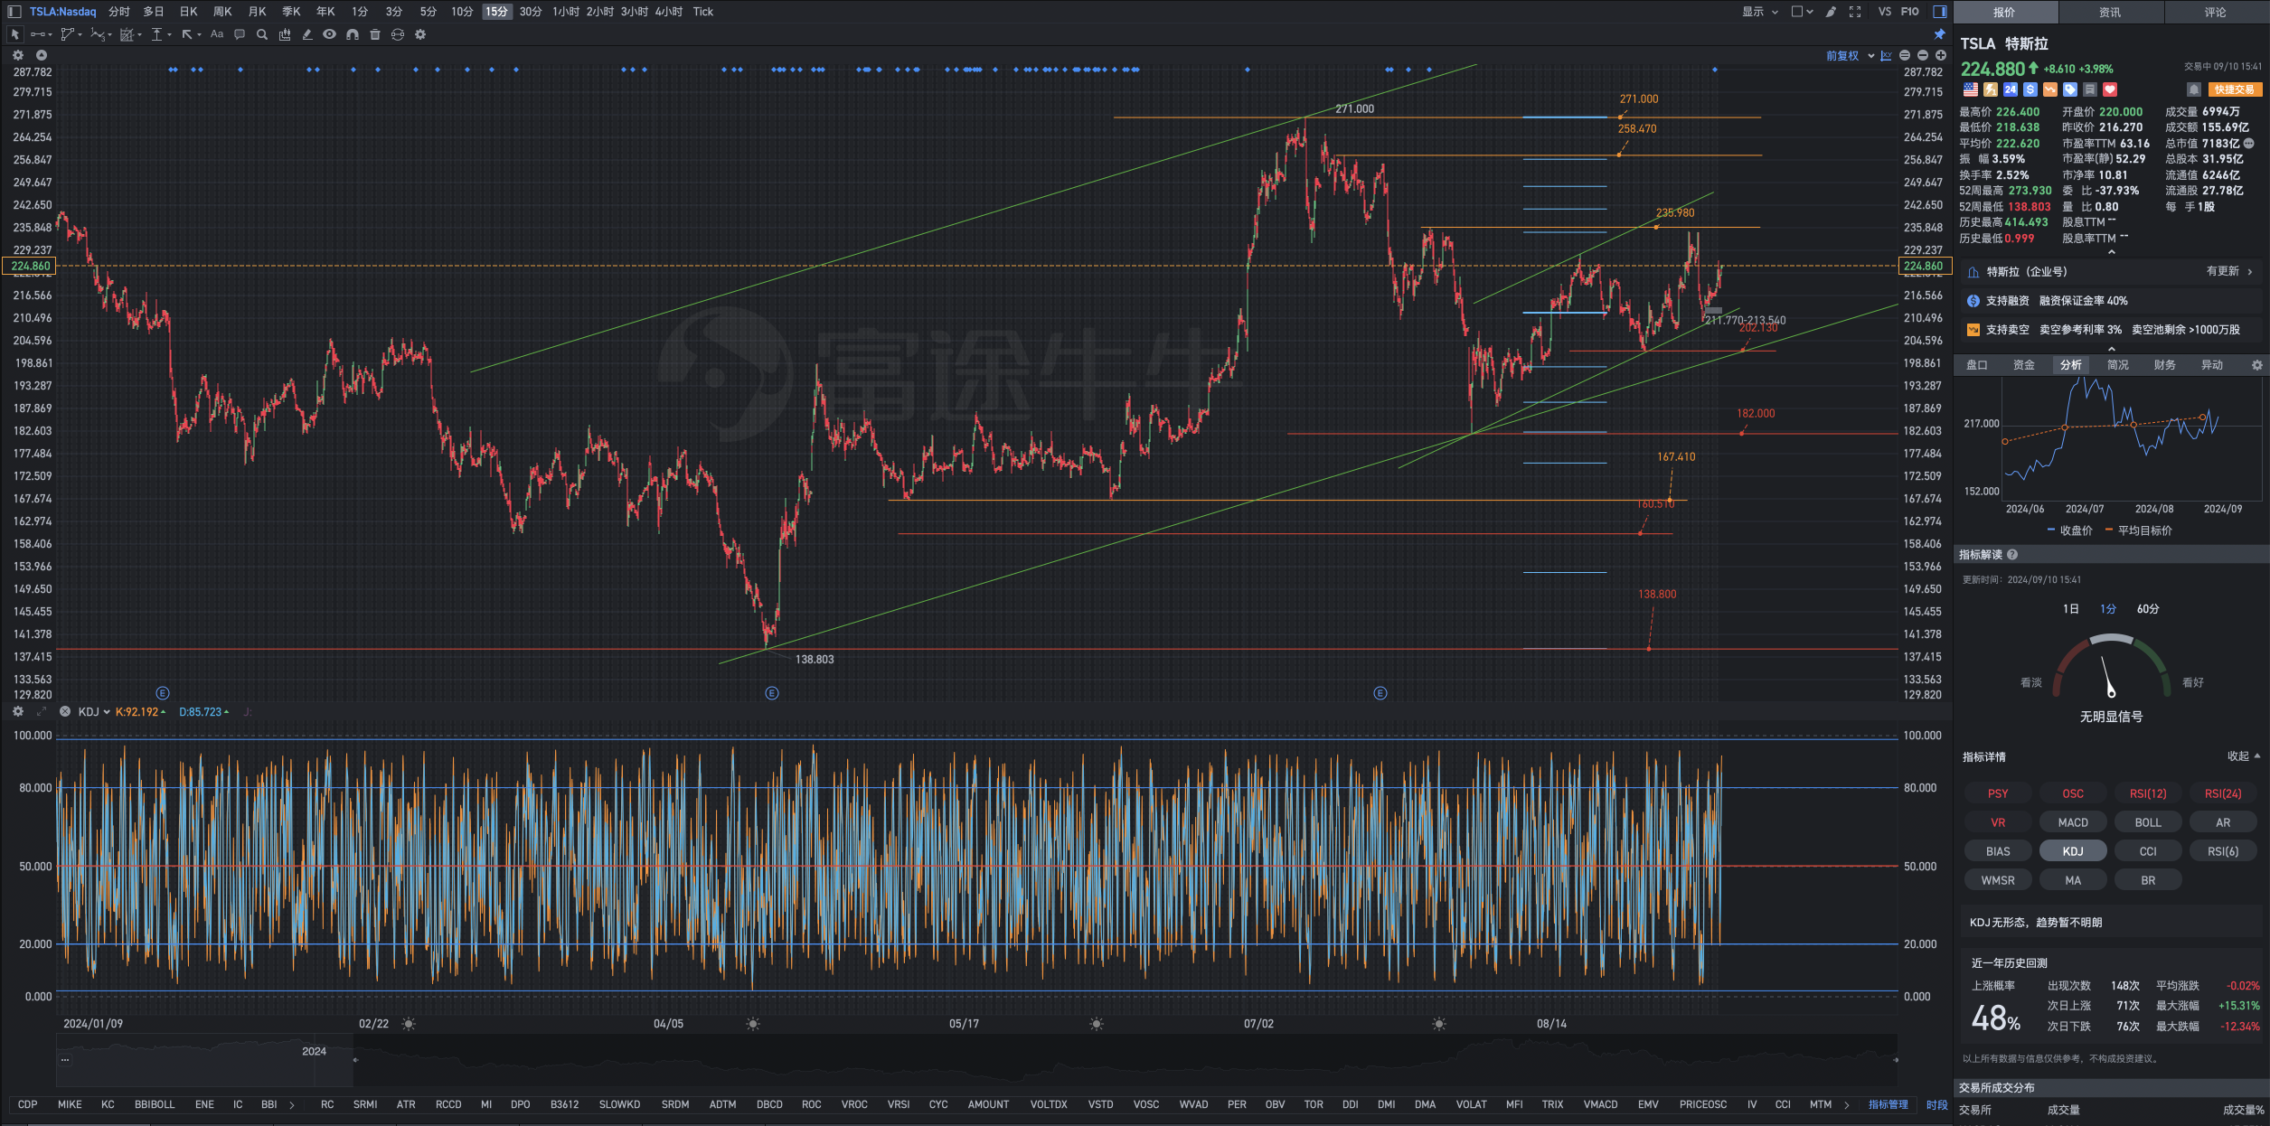Collapse main chart with up-arrow icon
Image resolution: width=2270 pixels, height=1126 pixels.
41,55
